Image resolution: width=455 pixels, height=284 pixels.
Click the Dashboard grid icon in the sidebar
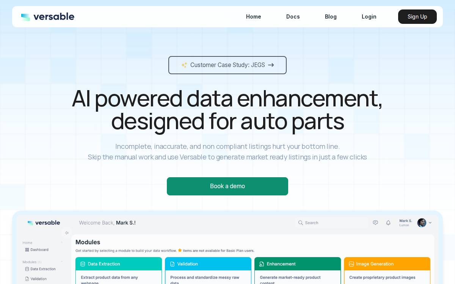point(27,250)
